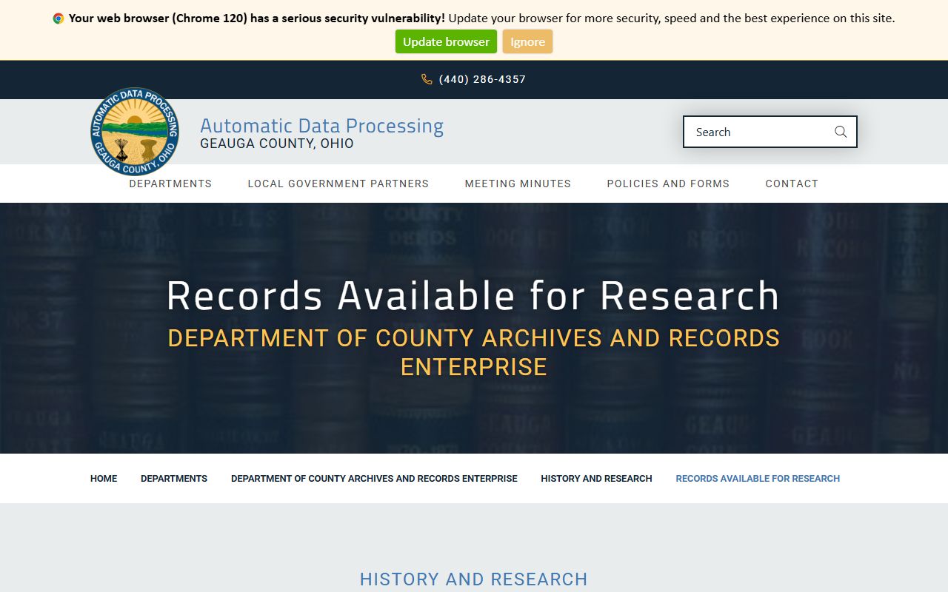
Task: Open the Meeting Minutes menu
Action: [518, 184]
